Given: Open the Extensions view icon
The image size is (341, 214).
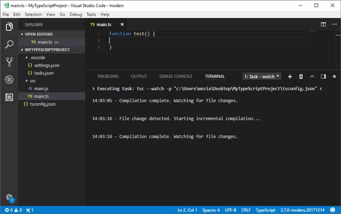Looking at the screenshot, I should tap(9, 97).
